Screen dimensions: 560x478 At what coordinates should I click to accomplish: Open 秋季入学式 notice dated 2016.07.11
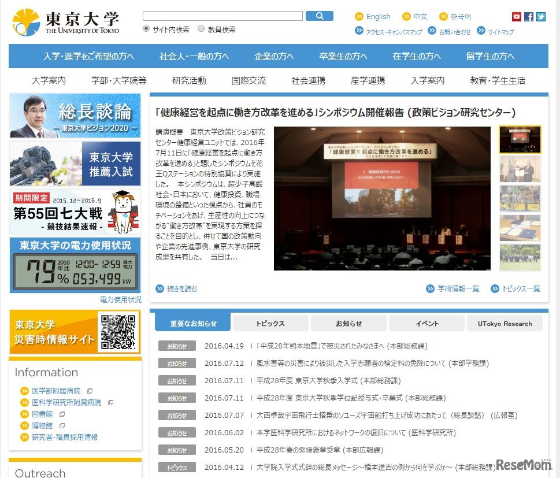pyautogui.click(x=329, y=381)
